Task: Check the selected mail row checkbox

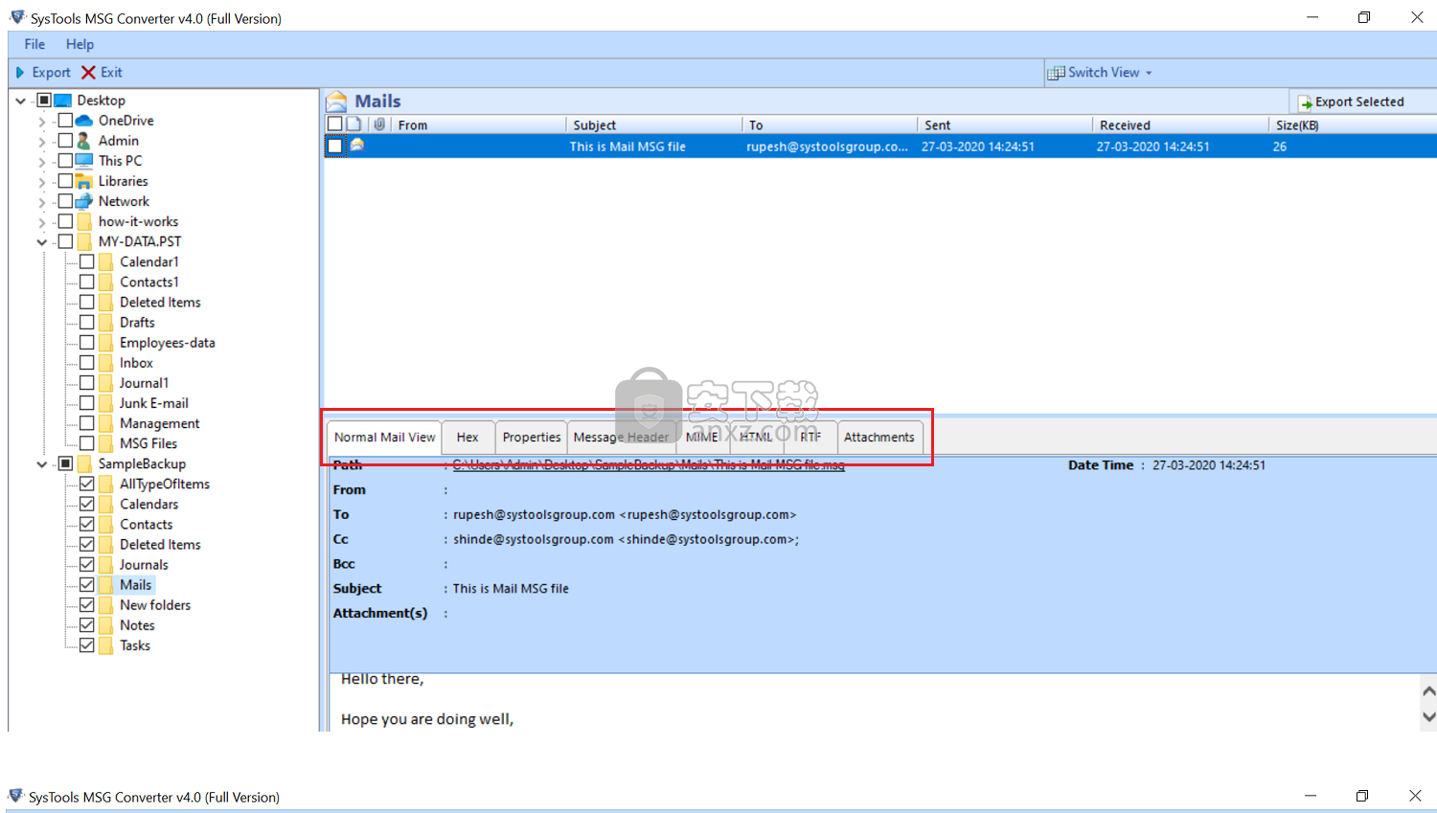Action: tap(334, 146)
